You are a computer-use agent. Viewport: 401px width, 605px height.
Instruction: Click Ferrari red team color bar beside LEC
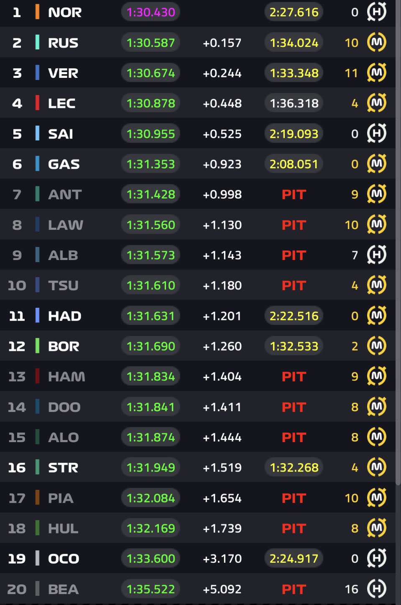37,103
